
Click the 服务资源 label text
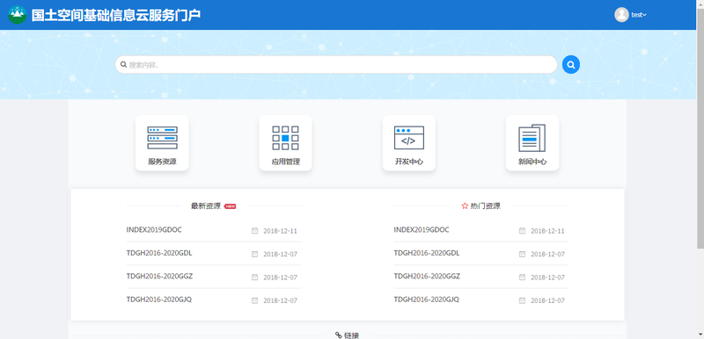tap(162, 162)
